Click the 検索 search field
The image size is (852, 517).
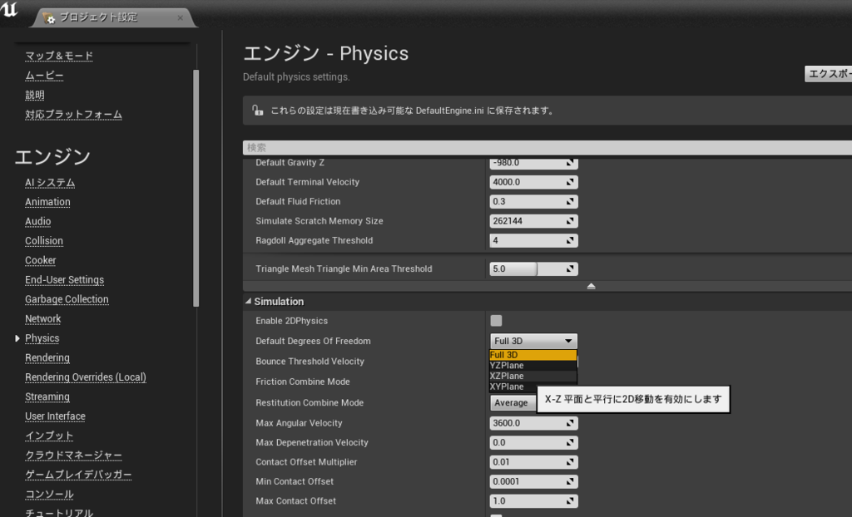(x=547, y=147)
